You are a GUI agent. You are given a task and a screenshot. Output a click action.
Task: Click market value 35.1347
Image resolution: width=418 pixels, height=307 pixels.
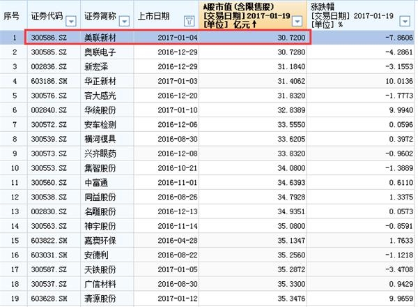291,241
